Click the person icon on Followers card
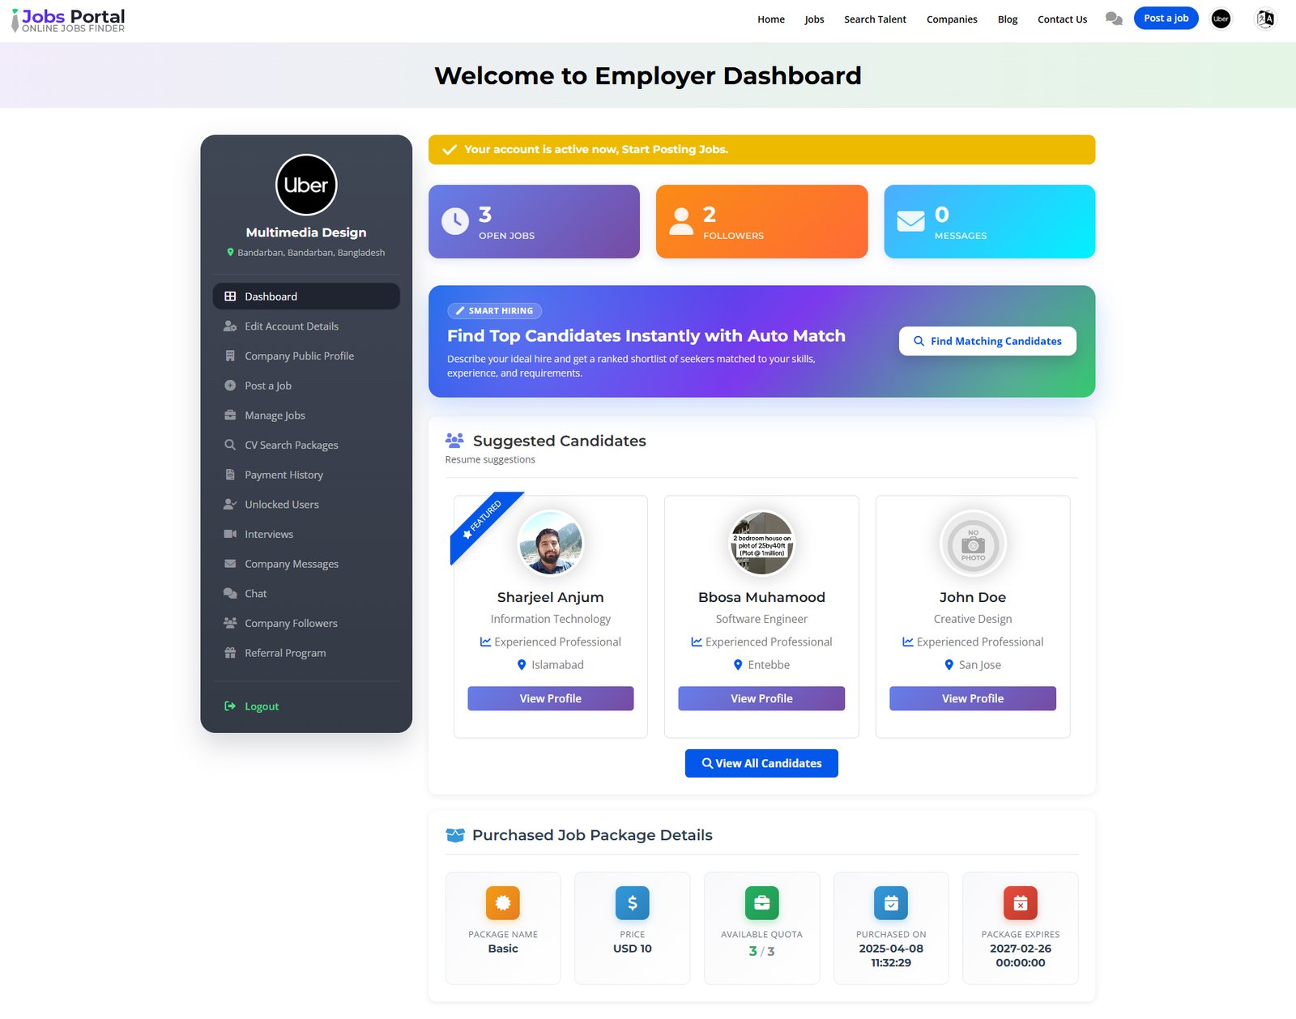The image size is (1296, 1019). point(681,221)
